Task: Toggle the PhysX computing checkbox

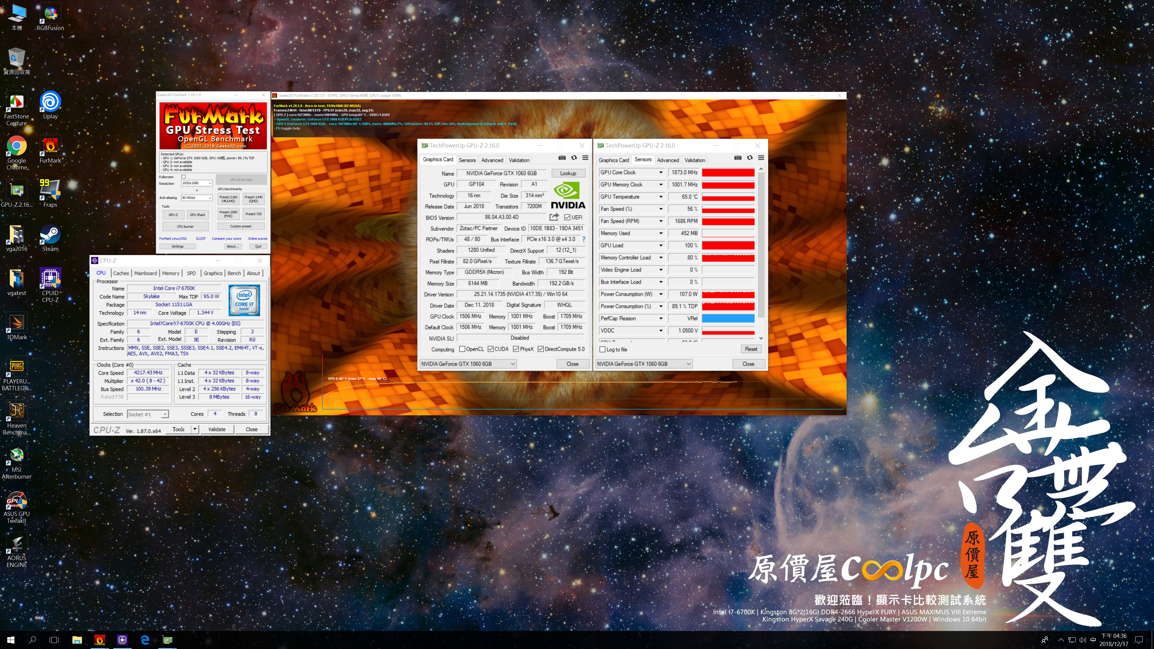Action: 516,349
